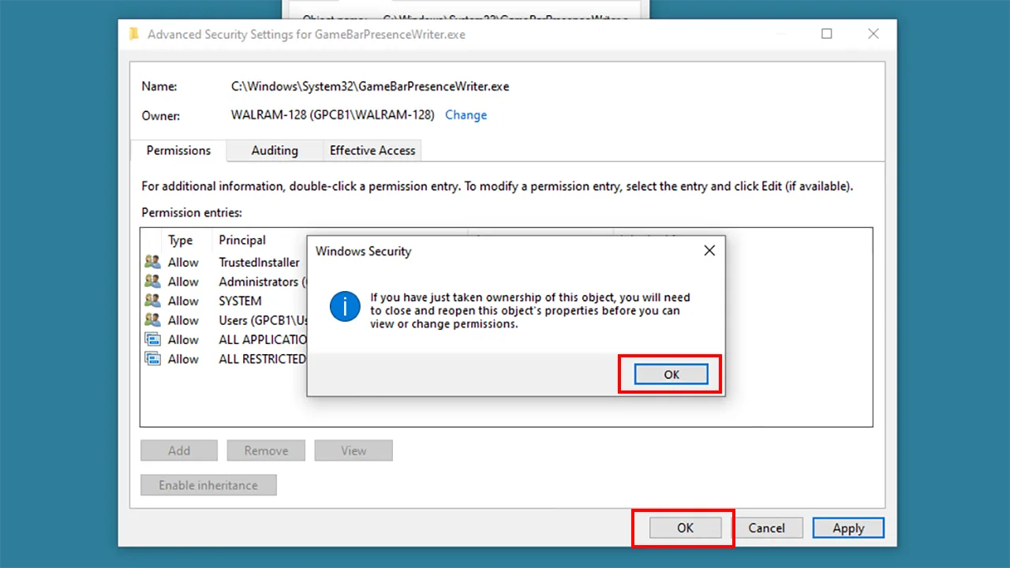
Task: Click the Change link next to Owner
Action: (466, 115)
